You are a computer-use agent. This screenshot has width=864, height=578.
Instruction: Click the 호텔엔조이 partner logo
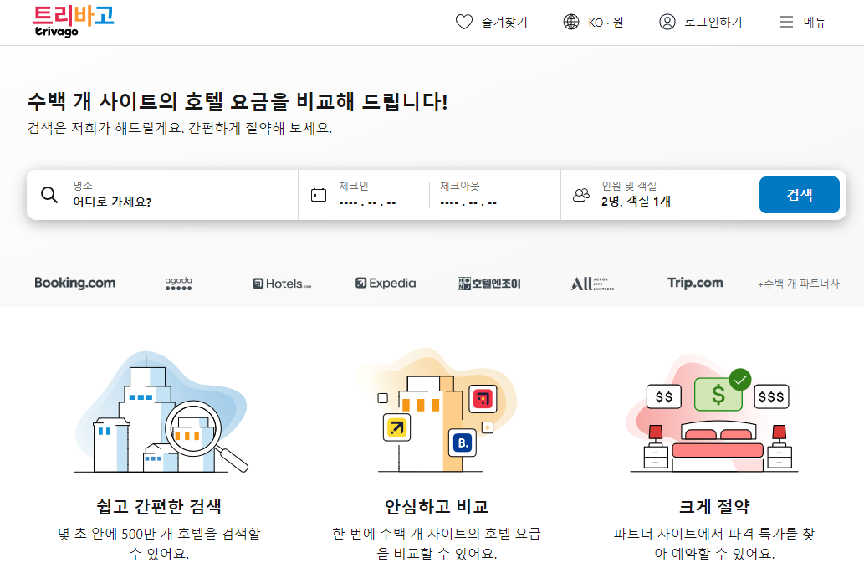pos(488,284)
